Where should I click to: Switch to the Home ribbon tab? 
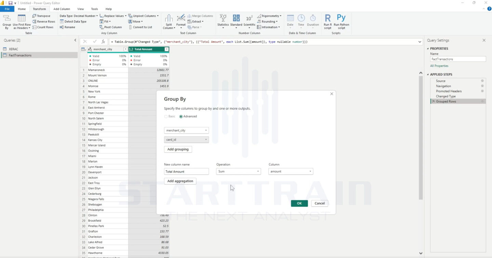point(22,9)
